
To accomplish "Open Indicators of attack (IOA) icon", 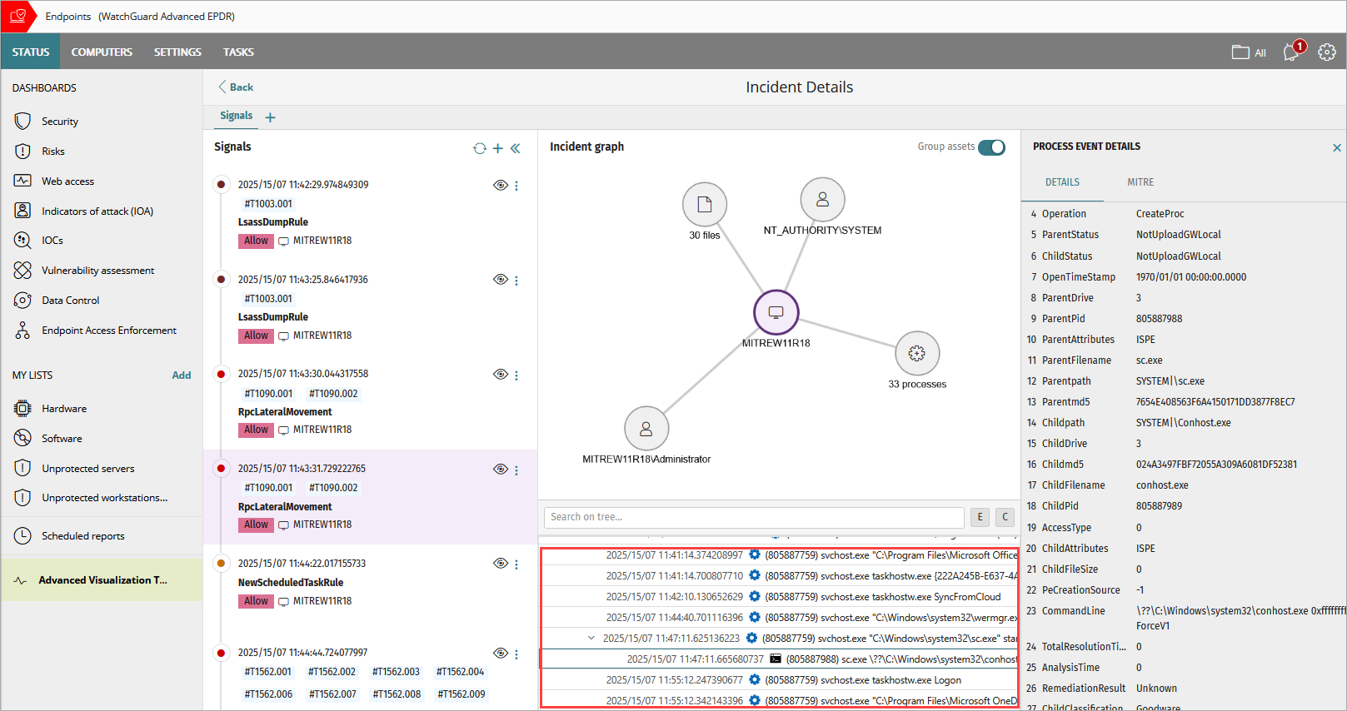I will pyautogui.click(x=22, y=211).
